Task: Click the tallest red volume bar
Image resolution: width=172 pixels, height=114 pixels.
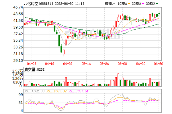Action: (118, 80)
